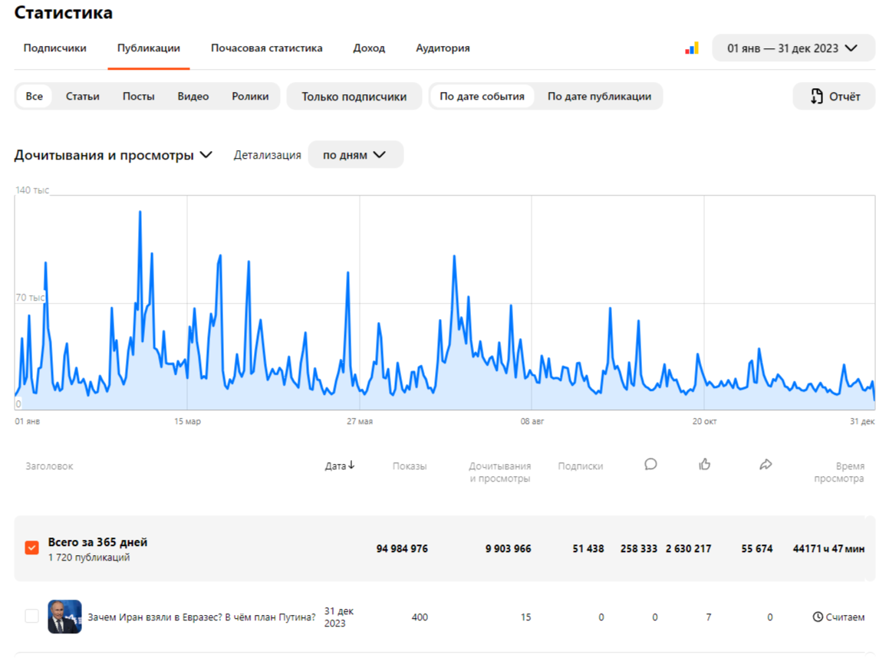The height and width of the screenshot is (661, 889).
Task: Click the 1 720 публикаций text
Action: point(89,557)
